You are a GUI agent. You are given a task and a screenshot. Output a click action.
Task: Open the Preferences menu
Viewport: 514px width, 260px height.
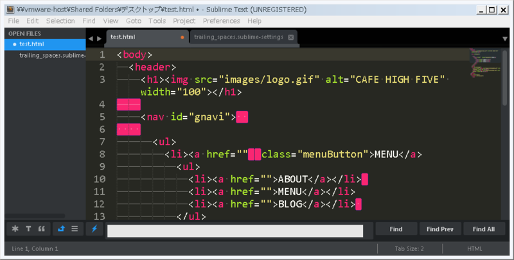point(221,21)
